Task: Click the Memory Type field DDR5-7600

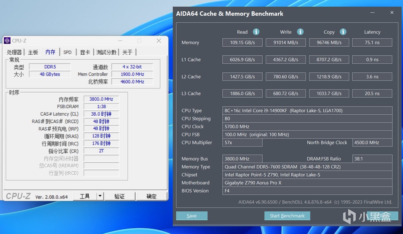Action: 307,167
